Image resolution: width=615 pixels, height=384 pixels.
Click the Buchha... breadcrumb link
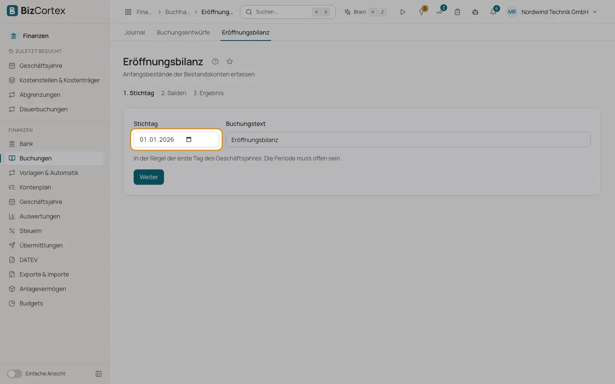(x=178, y=12)
